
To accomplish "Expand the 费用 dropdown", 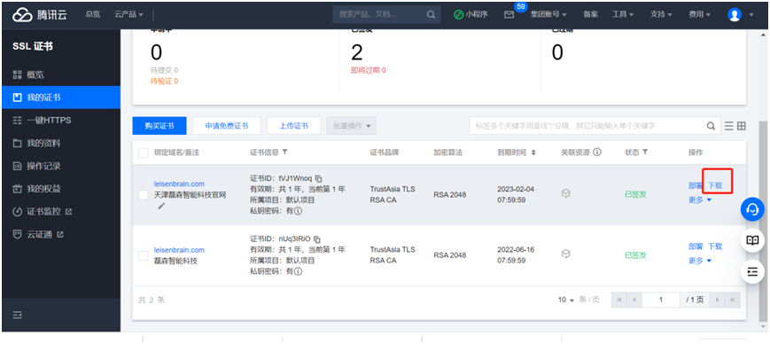I will pos(699,15).
